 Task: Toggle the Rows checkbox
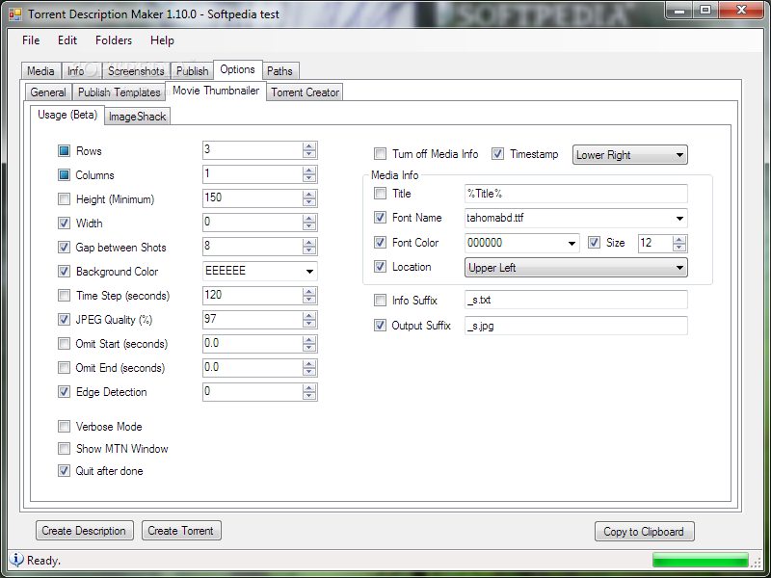tap(64, 150)
